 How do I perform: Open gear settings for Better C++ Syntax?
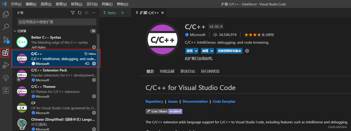tap(94, 47)
